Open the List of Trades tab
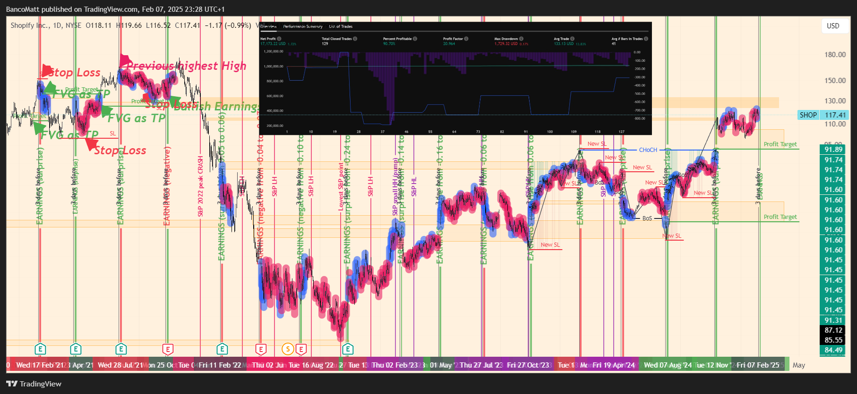This screenshot has height=394, width=857. click(341, 26)
